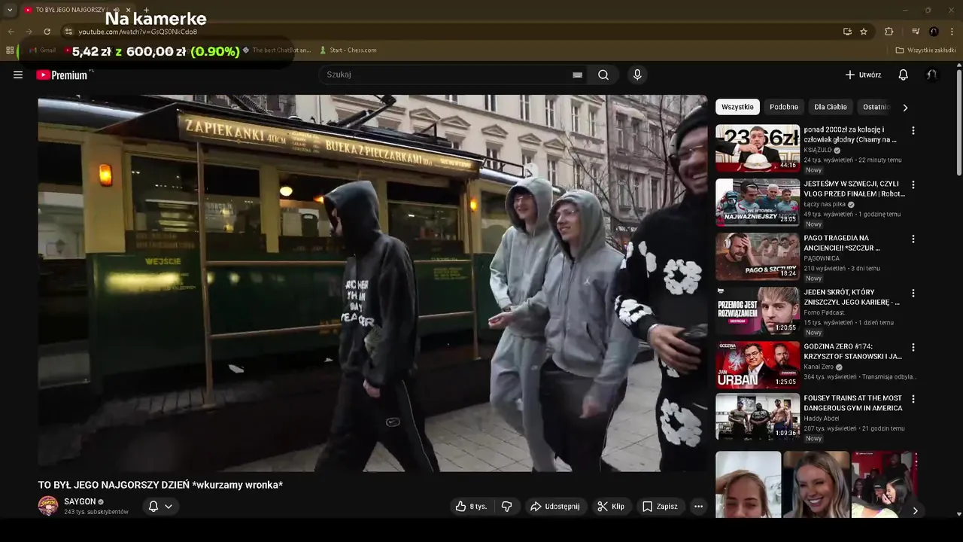Click the Łączy nas piłka channel name
Image resolution: width=963 pixels, height=542 pixels.
coord(825,204)
